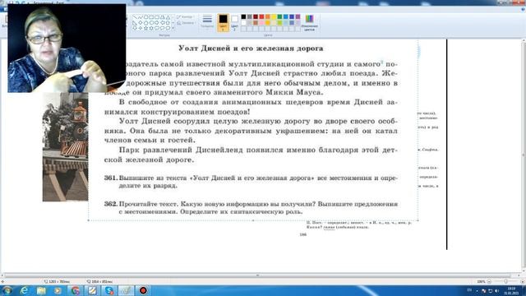Select the Curve shape tool
Screen dimensions: 526x296
pos(140,16)
